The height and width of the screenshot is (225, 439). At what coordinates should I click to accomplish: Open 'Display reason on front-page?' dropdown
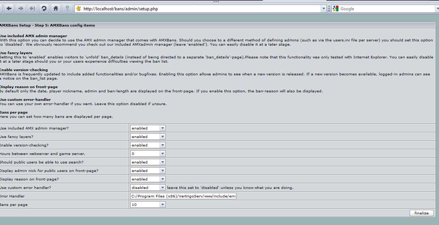pyautogui.click(x=148, y=179)
